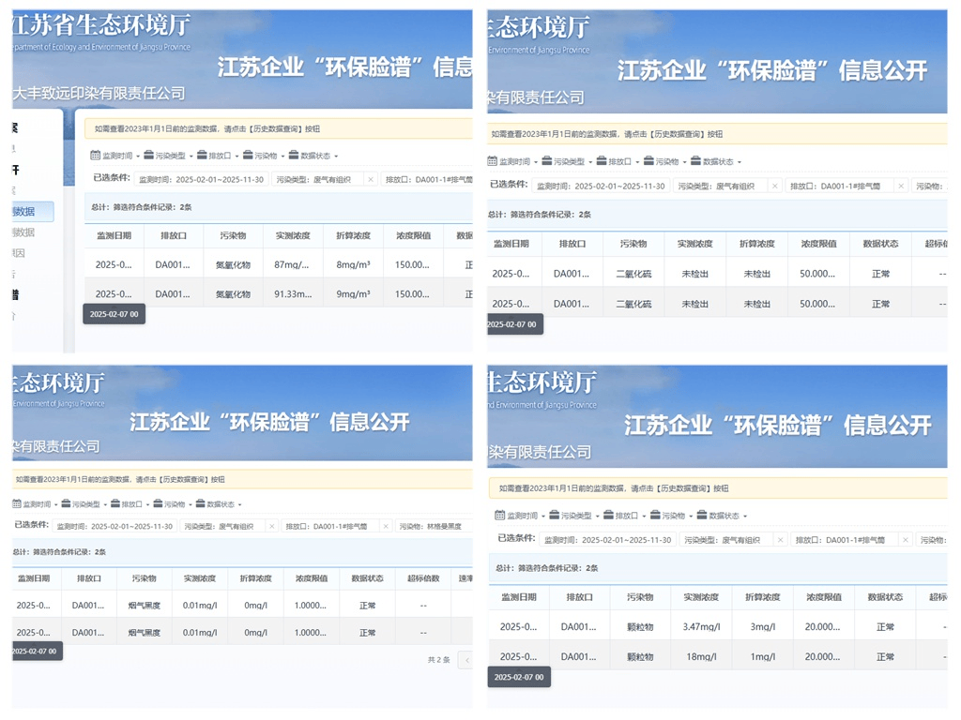This screenshot has height=720, width=961.
Task: Click the 排放口 briefcase icon above the 烟气黑度 table
Action: click(114, 504)
